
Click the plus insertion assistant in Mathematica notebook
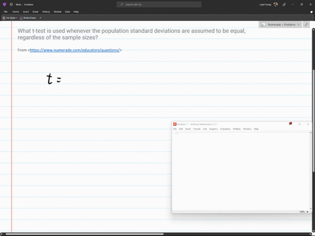[177, 133]
